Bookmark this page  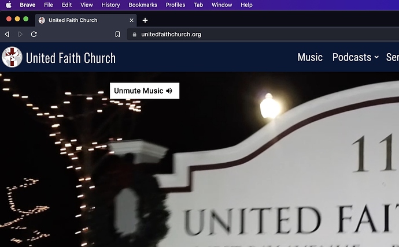(117, 34)
